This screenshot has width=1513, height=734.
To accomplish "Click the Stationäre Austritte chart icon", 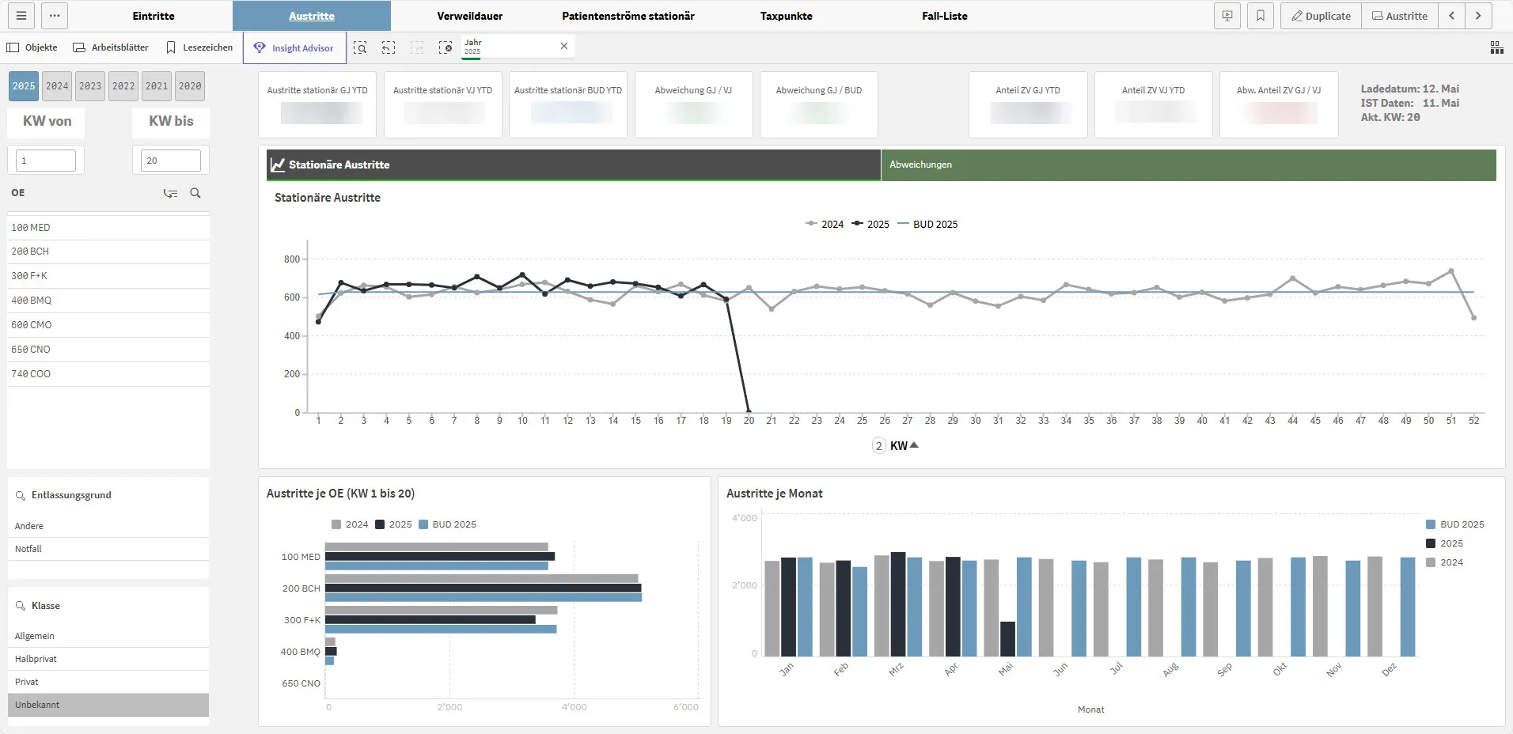I will click(x=278, y=165).
